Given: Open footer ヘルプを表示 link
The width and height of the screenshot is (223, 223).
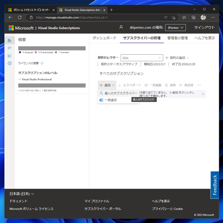Looking at the screenshot, I should point(161,201).
